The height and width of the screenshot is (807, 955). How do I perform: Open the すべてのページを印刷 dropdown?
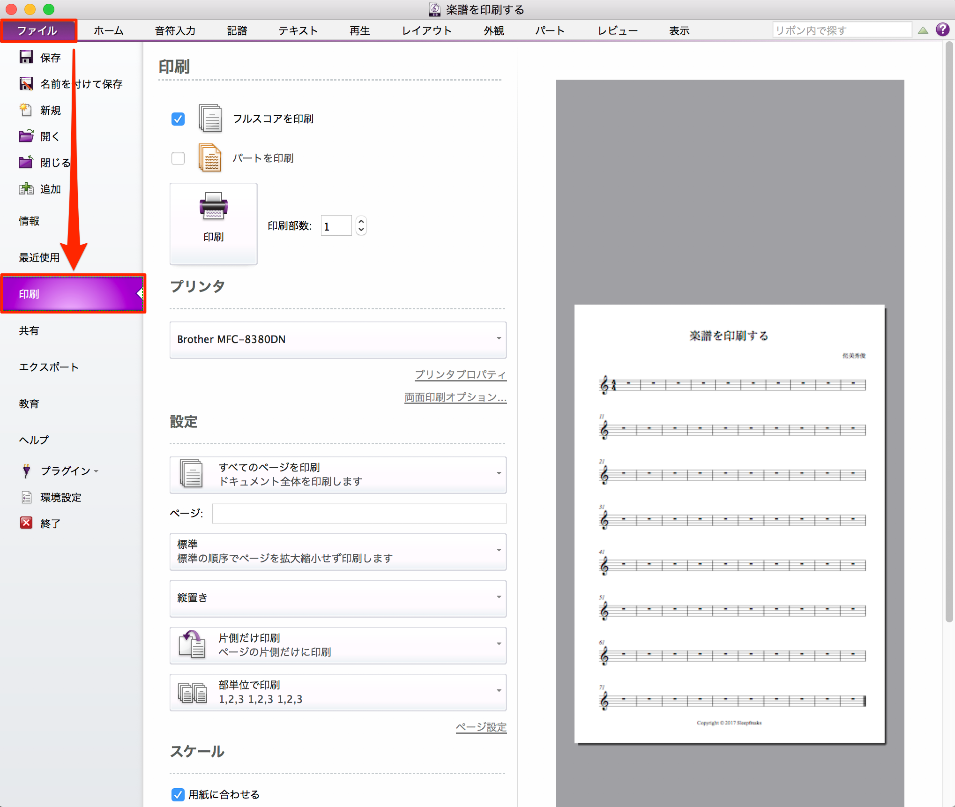338,474
